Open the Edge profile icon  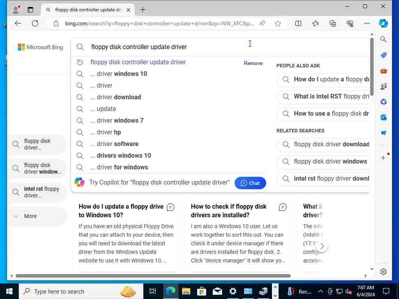[x=16, y=10]
